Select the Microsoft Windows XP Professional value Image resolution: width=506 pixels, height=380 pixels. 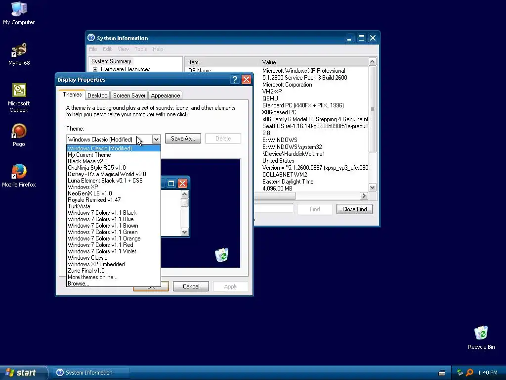click(x=304, y=71)
